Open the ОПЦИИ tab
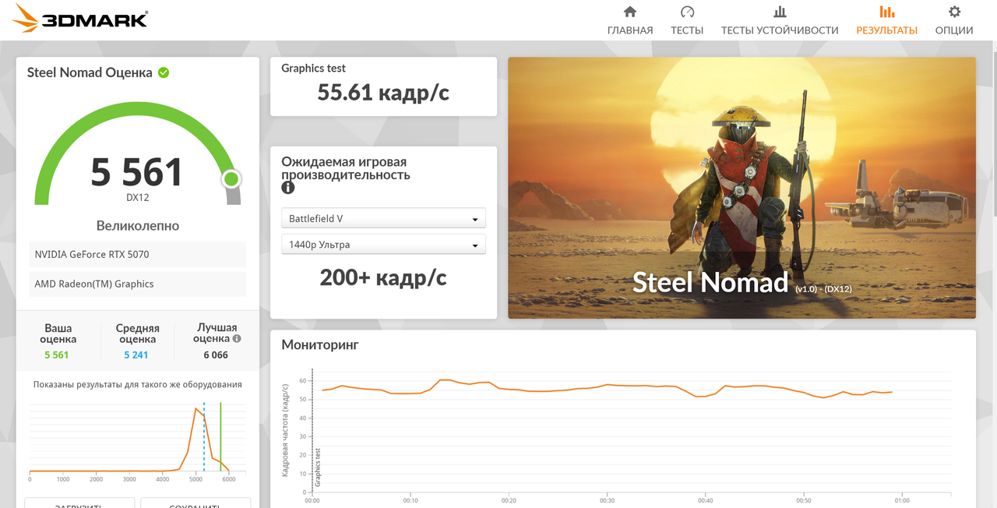 954,30
